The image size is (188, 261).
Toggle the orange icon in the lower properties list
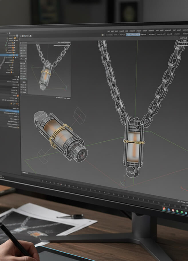pos(18,95)
